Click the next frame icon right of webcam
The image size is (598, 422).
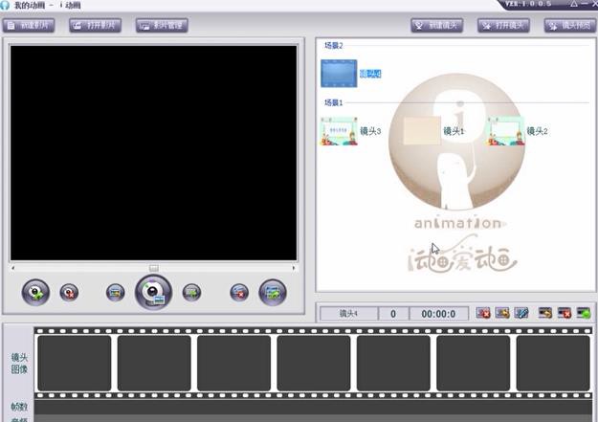191,293
